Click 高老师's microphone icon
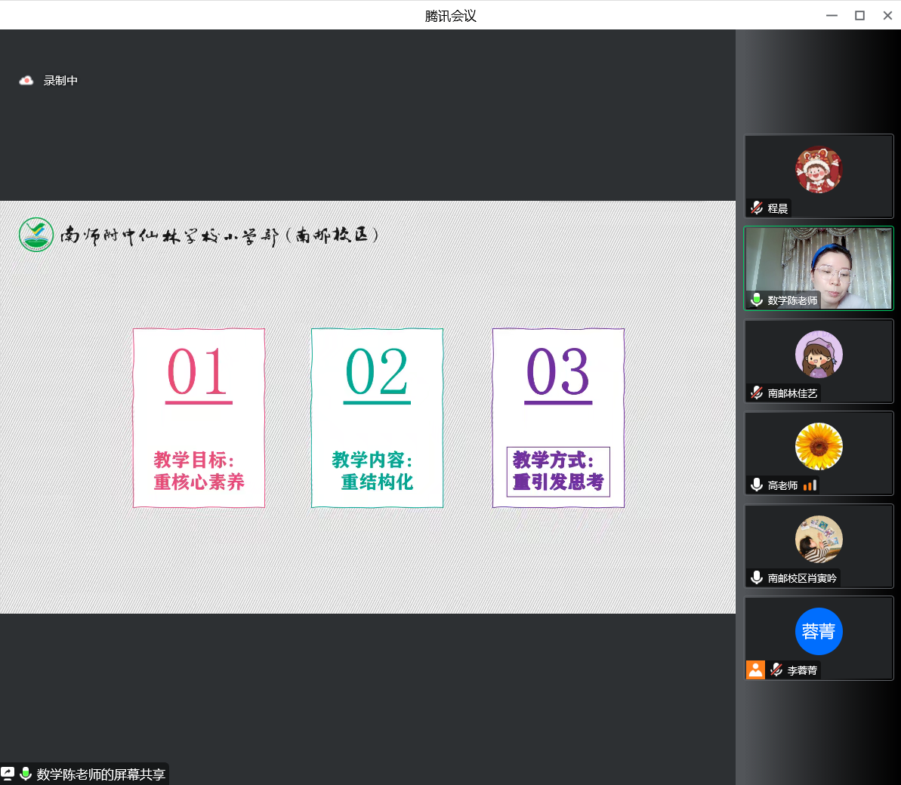The height and width of the screenshot is (785, 901). (757, 485)
